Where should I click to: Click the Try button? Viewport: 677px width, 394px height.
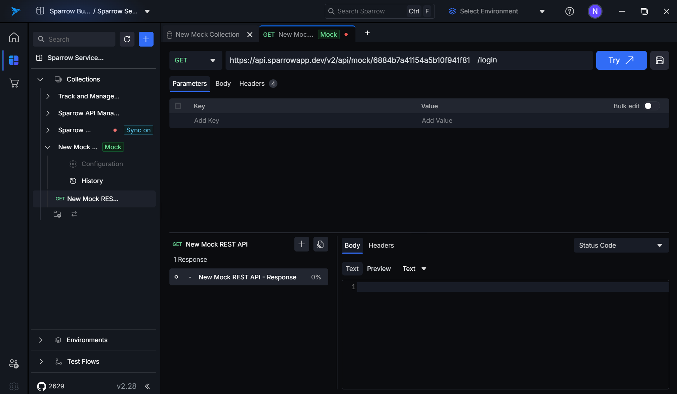point(621,60)
